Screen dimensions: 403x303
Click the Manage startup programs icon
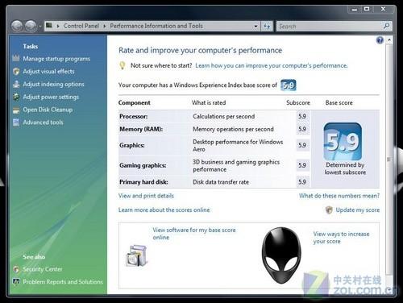(16, 58)
